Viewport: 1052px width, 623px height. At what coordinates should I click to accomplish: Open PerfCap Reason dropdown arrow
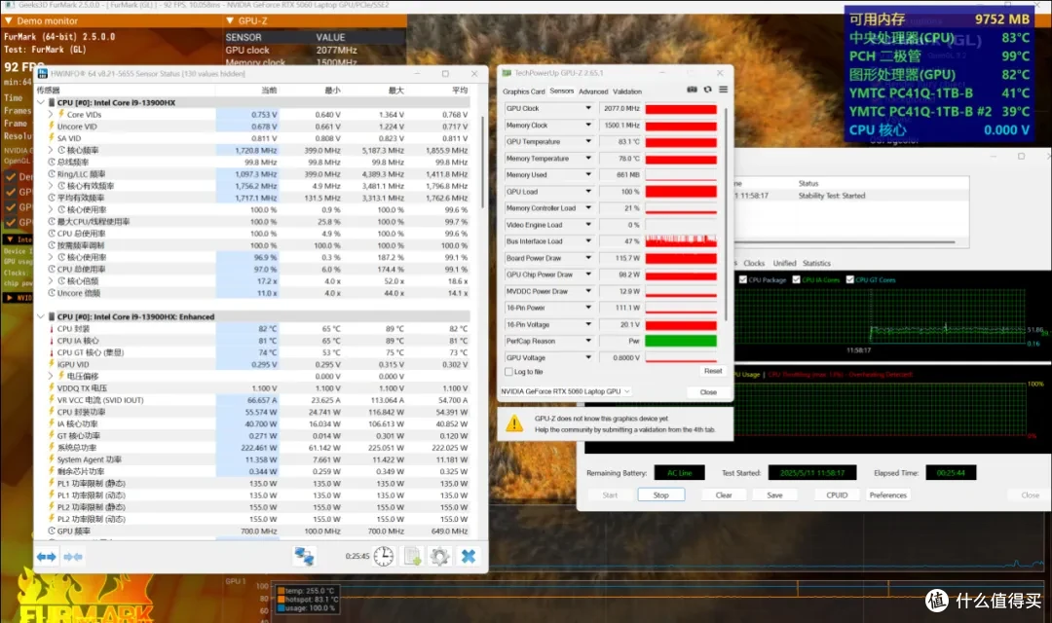tap(588, 341)
